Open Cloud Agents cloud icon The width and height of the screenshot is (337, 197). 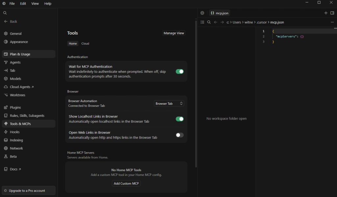tap(6, 87)
